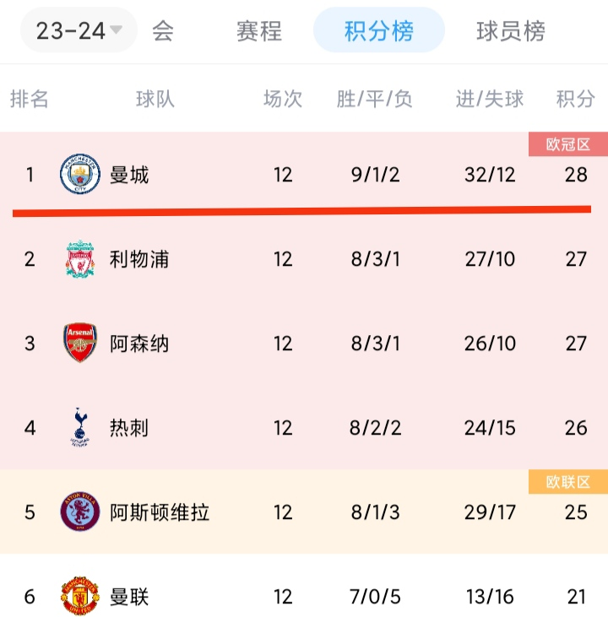Click the Liverpool club crest
Screen dimensions: 608x617
point(80,259)
